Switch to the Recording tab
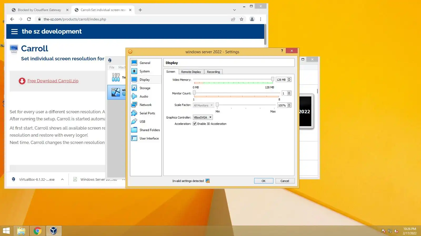Screen dimensions: 421x236 click(213, 72)
